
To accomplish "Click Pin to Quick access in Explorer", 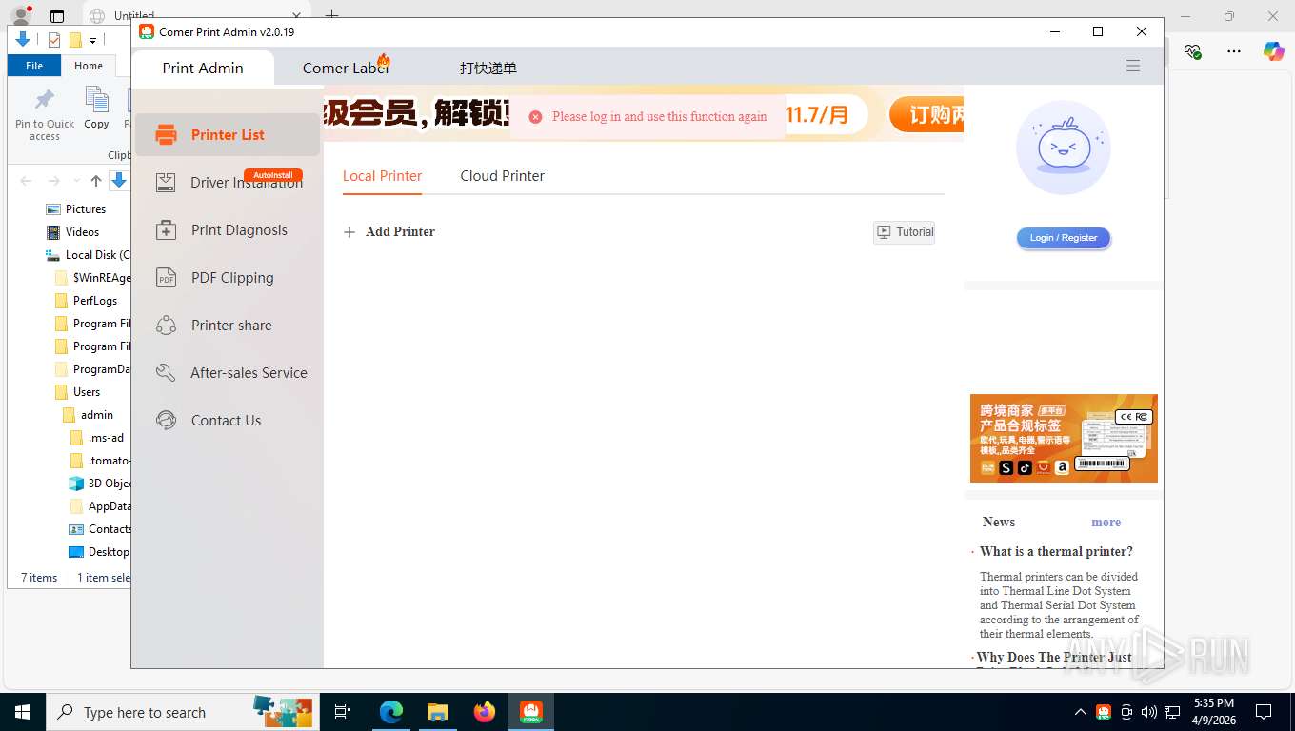I will pos(45,115).
